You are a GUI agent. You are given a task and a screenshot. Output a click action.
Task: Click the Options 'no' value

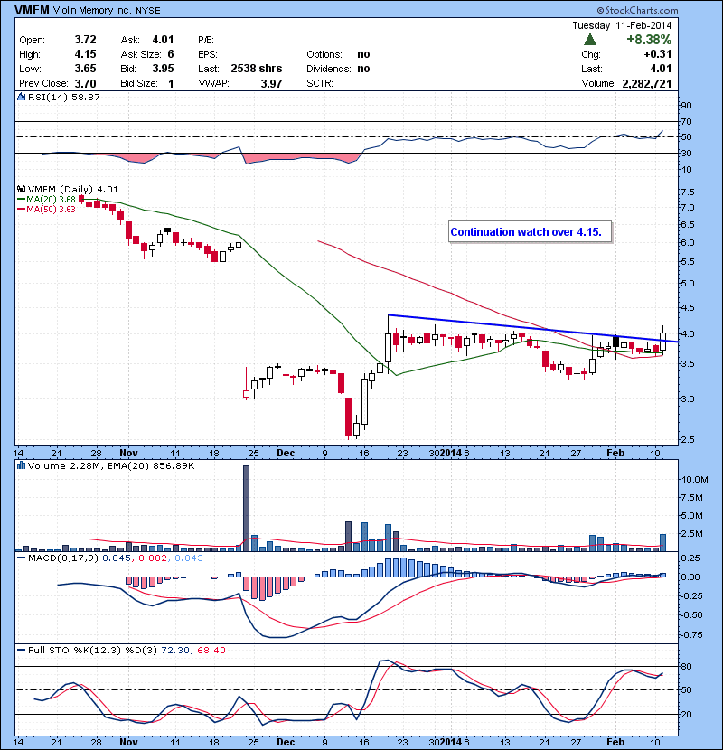(x=363, y=54)
